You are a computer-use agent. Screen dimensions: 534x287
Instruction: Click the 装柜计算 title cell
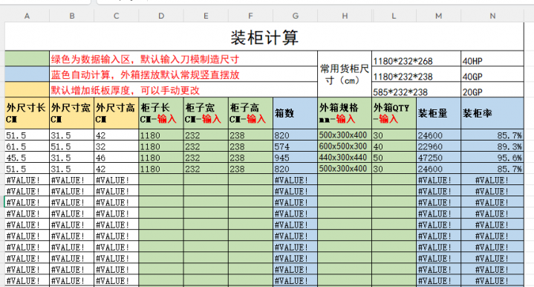click(264, 37)
